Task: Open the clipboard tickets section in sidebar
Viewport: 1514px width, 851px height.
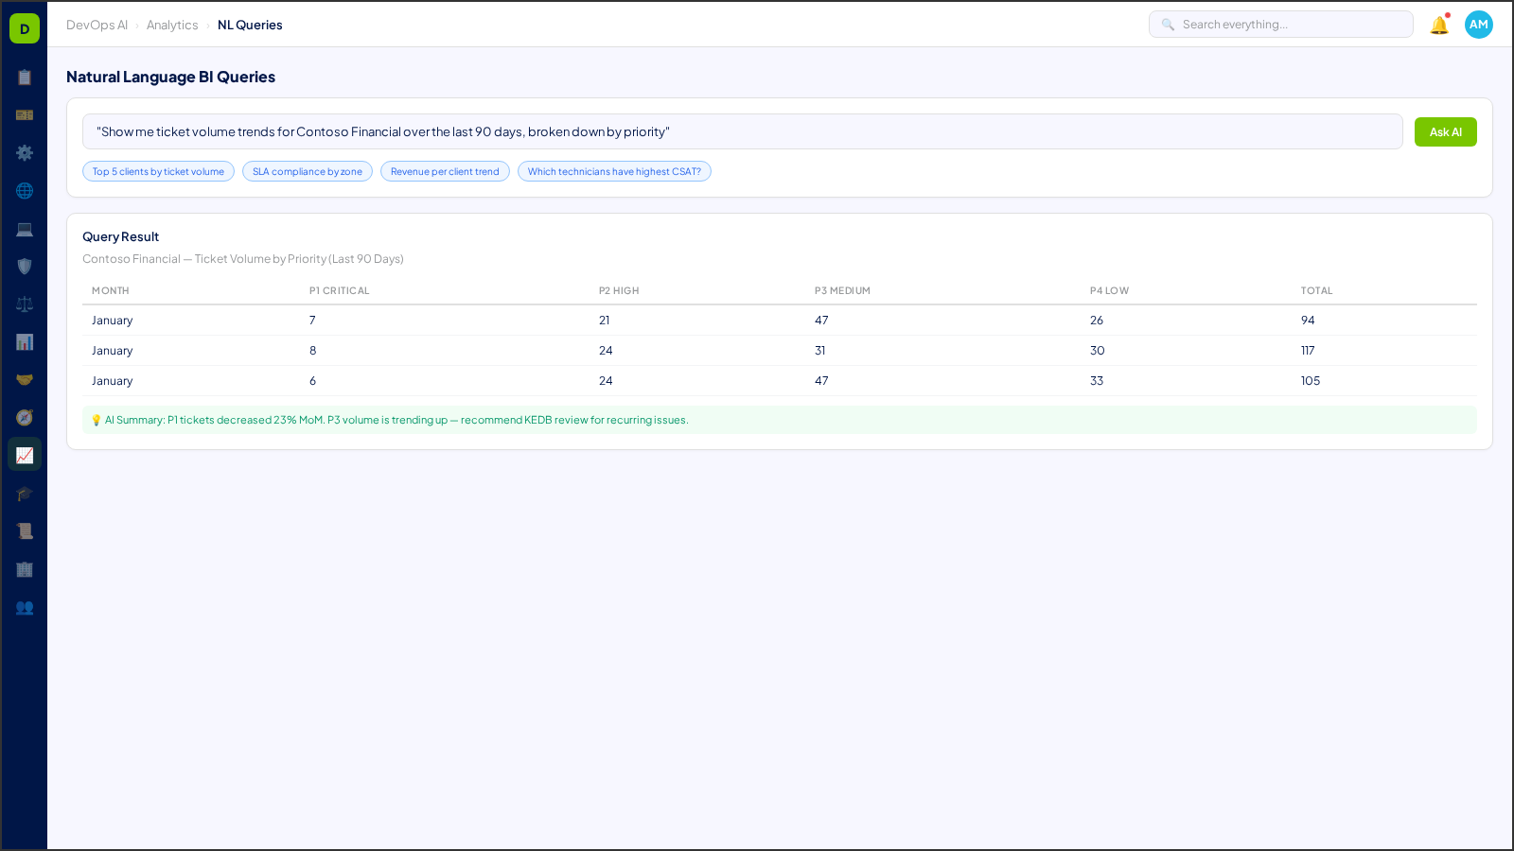Action: pyautogui.click(x=25, y=78)
